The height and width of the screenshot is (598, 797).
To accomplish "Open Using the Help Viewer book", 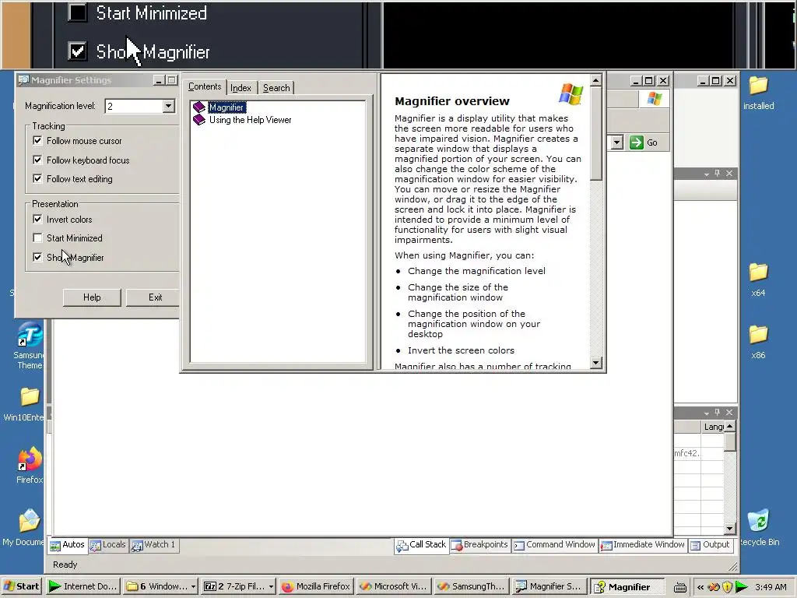I will click(x=250, y=120).
